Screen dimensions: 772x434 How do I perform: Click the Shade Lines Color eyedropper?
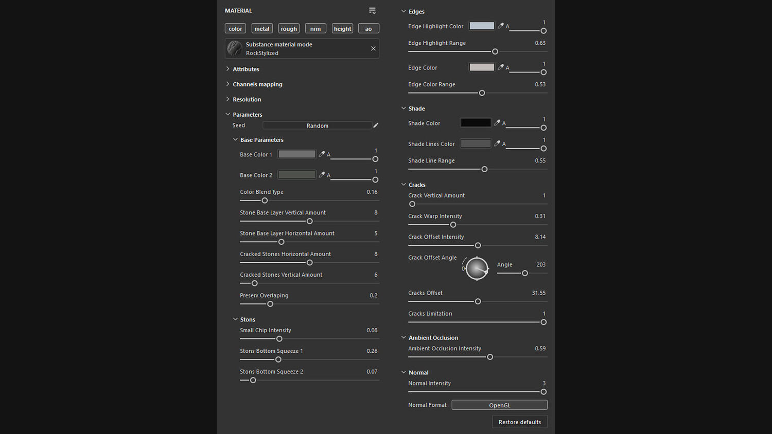coord(497,143)
